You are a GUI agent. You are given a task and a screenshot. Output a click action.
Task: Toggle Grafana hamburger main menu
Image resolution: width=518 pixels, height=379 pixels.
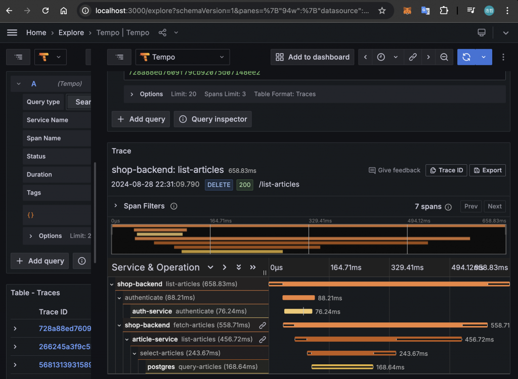pyautogui.click(x=12, y=32)
